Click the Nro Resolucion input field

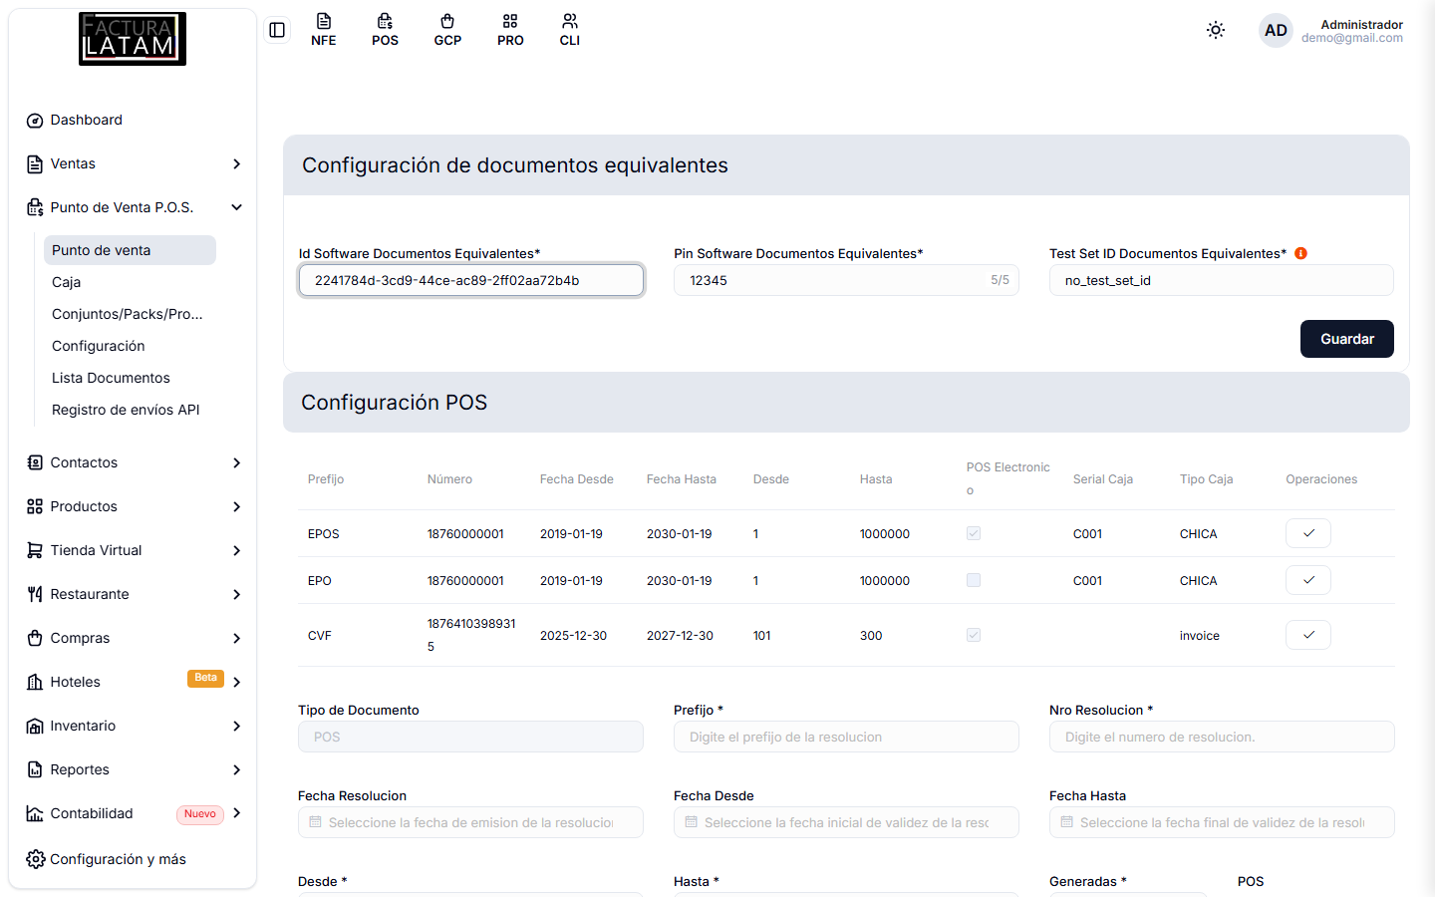[x=1222, y=737]
